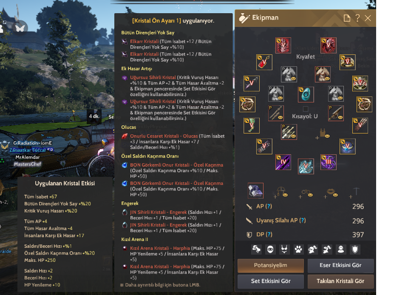Open the Ekipman help question icon
Screen dimensions: 408x295
pos(357,18)
